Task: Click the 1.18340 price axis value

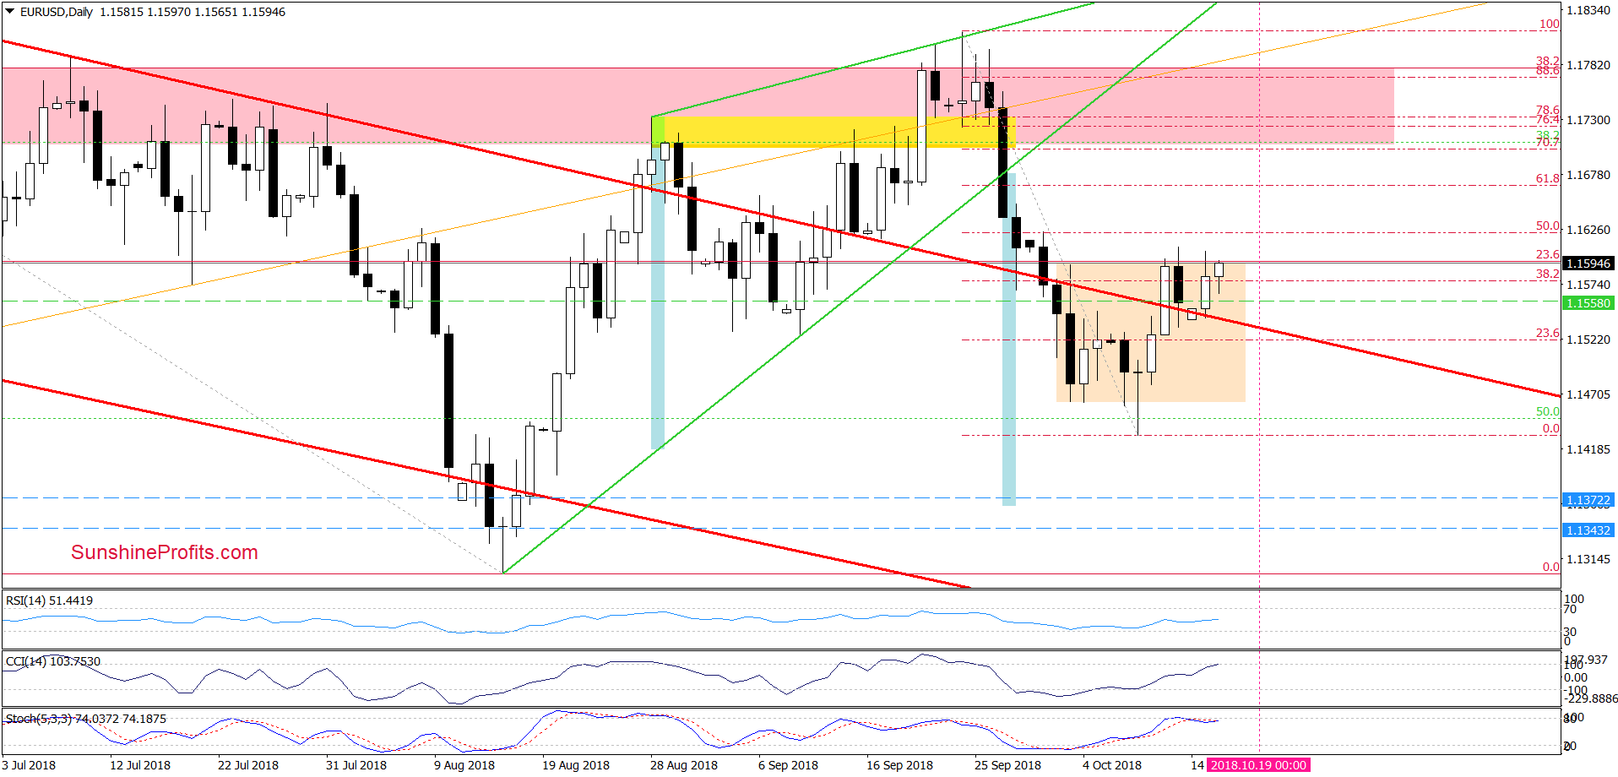Action: coord(1588,10)
